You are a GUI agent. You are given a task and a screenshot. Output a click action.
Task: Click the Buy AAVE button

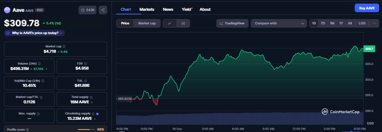coord(367,8)
